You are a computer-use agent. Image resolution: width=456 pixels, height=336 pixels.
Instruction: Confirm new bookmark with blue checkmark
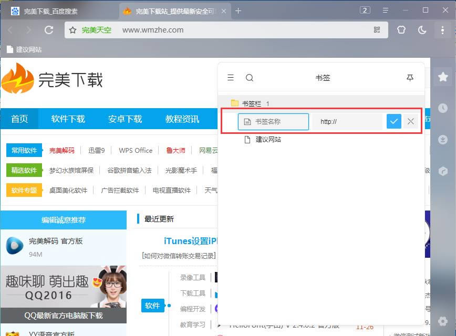pyautogui.click(x=393, y=122)
